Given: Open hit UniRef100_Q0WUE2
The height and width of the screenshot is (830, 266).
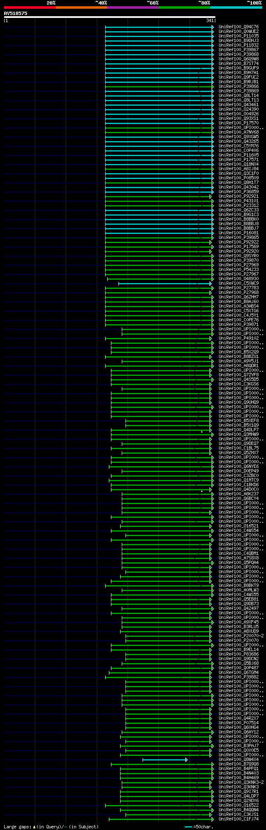Looking at the screenshot, I should 239,32.
